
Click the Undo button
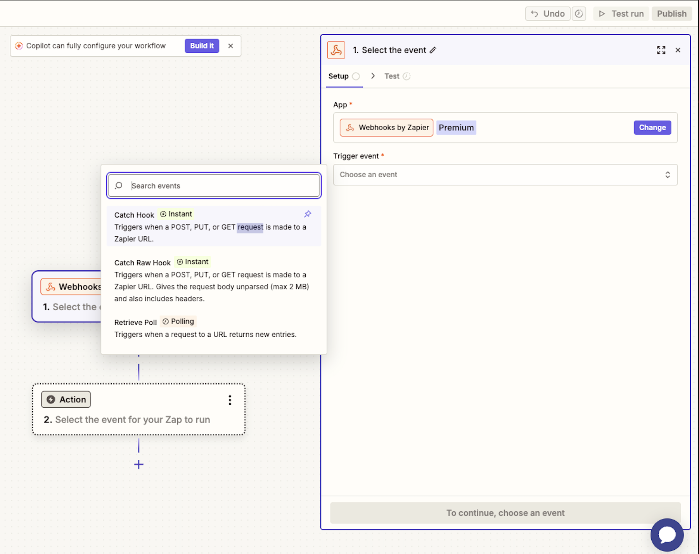pos(547,14)
